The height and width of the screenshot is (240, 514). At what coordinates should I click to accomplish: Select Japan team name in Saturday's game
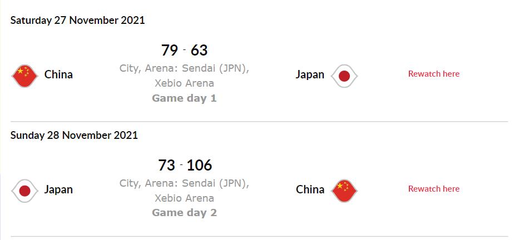(310, 74)
